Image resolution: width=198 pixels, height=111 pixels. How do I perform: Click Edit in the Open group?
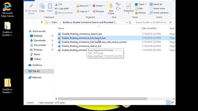coord(139,9)
